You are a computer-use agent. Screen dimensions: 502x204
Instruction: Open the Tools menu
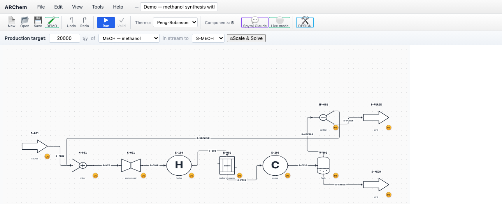pyautogui.click(x=98, y=7)
